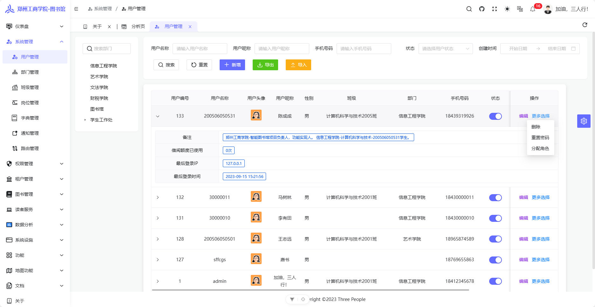Switch to the 分析页 tab
The width and height of the screenshot is (595, 307).
point(133,27)
